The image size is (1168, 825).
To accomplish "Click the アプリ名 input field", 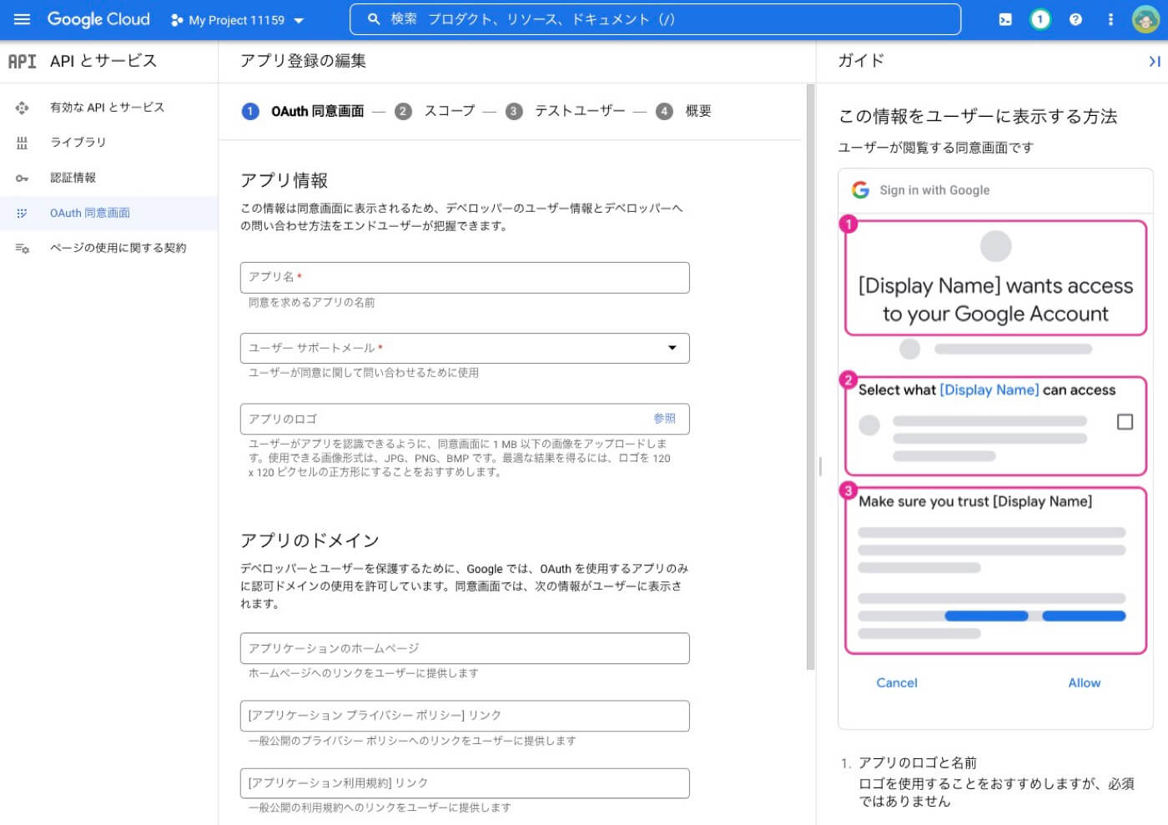I will [465, 278].
